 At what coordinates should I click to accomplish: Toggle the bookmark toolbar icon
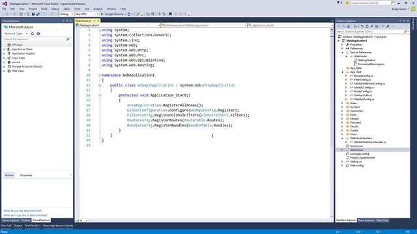tap(170, 14)
